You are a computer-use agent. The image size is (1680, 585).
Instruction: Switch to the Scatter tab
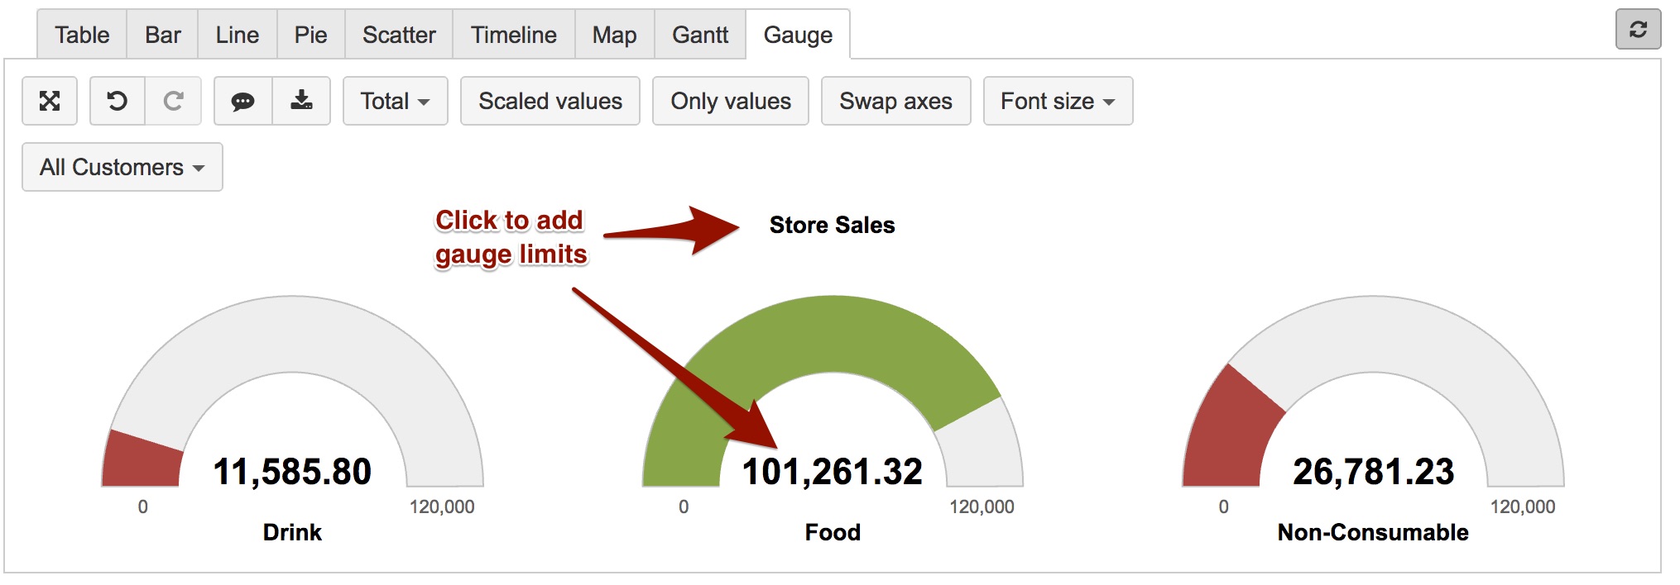coord(399,35)
